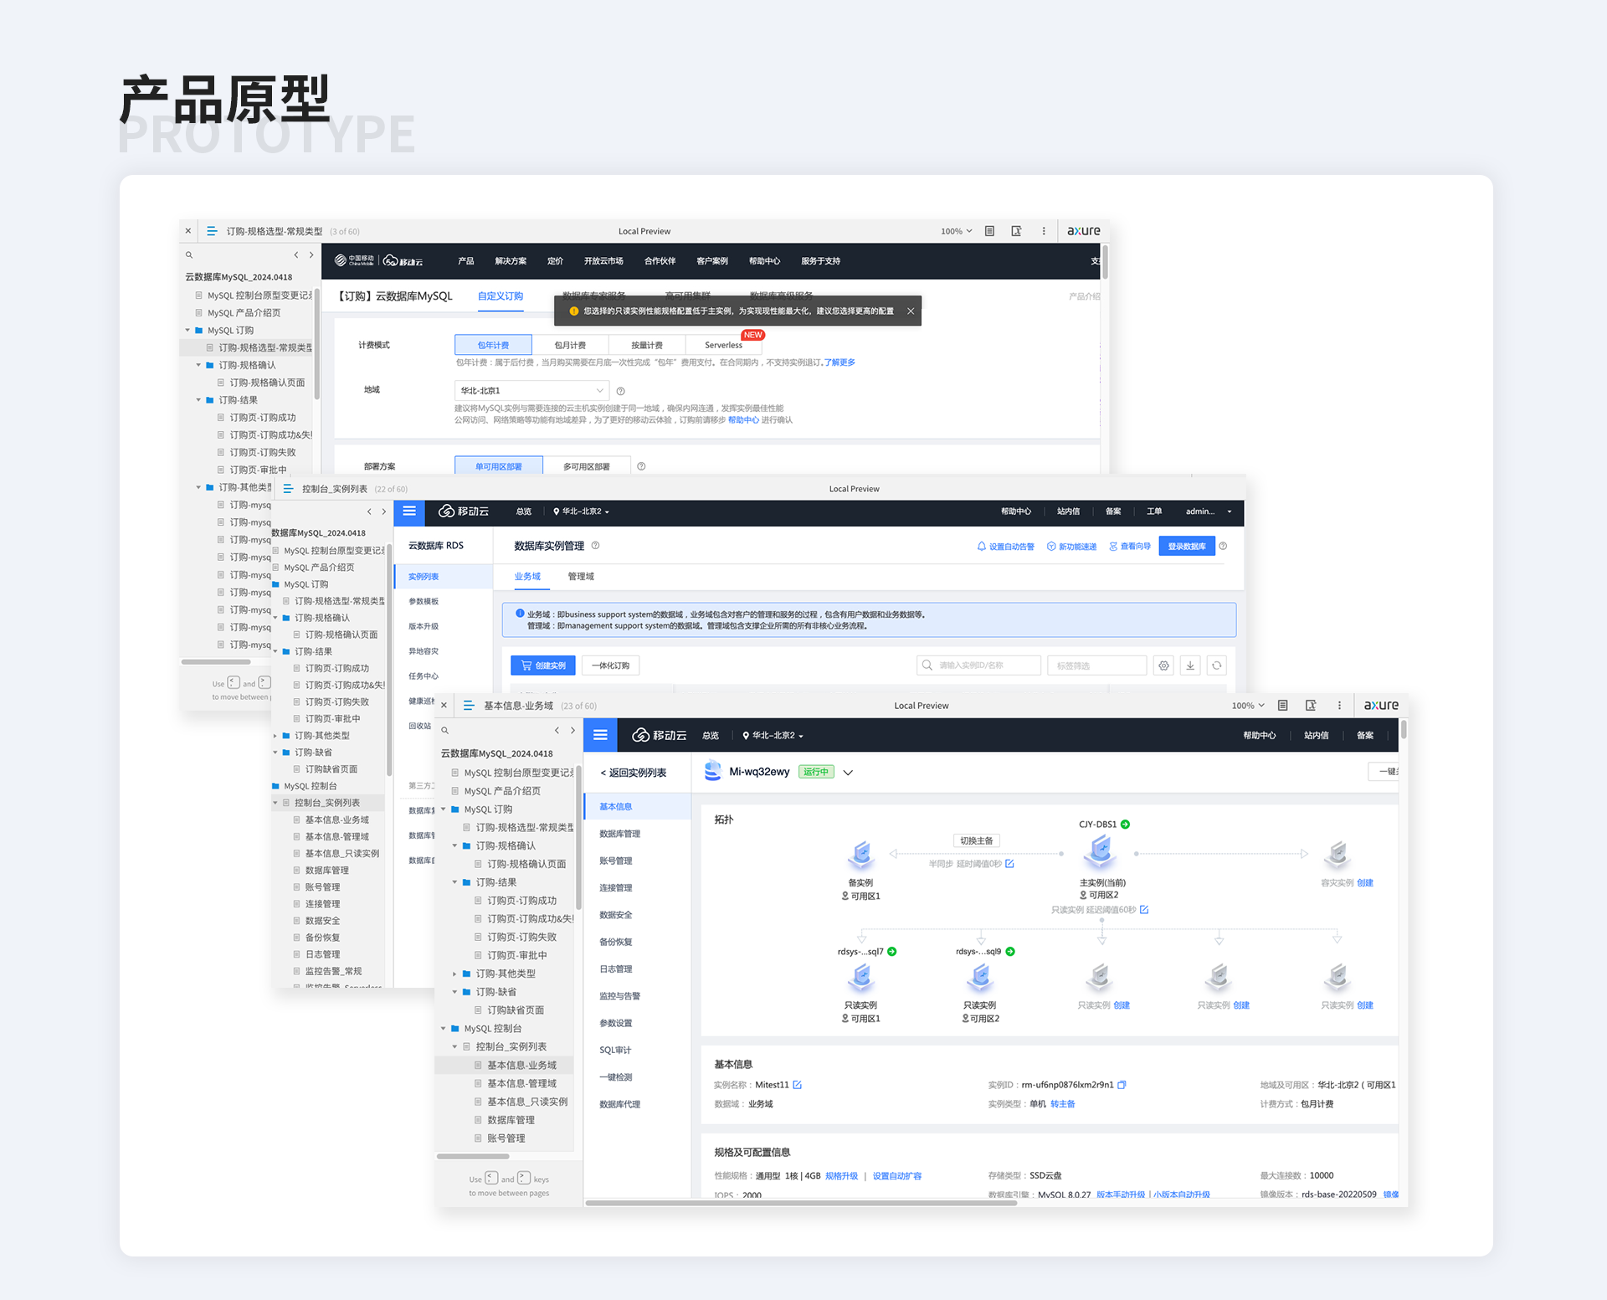The height and width of the screenshot is (1300, 1607).
Task: Choose 多可用区部署 deployment option
Action: pos(586,466)
